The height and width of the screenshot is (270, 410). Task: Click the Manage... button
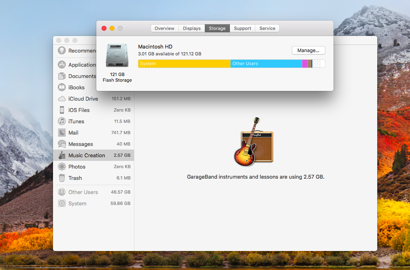click(308, 51)
